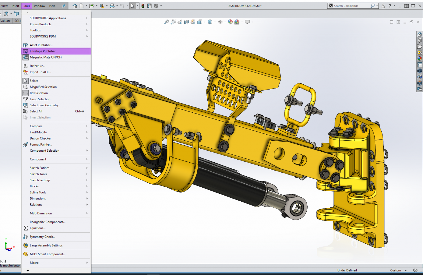Pin the menu bar with the pushpin
Screen dimensions: 423x275
pos(63,5)
